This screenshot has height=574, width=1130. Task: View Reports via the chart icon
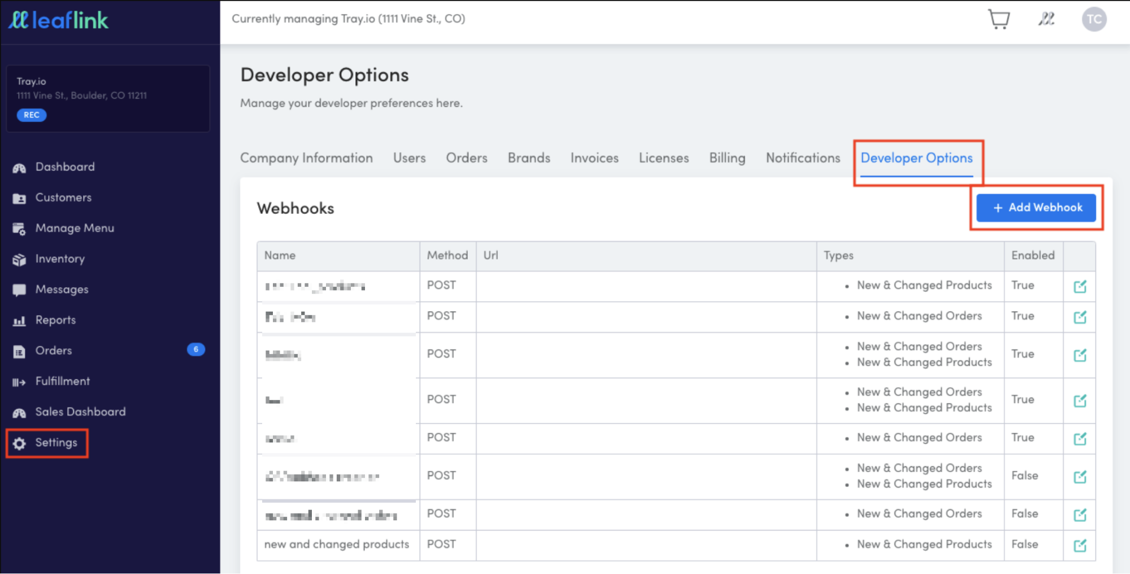pyautogui.click(x=19, y=319)
